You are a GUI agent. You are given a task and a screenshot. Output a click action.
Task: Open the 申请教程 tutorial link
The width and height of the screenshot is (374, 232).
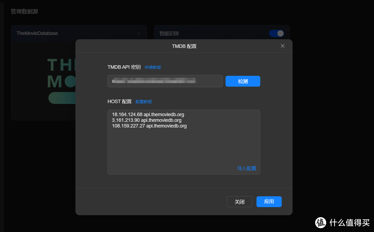coord(153,67)
